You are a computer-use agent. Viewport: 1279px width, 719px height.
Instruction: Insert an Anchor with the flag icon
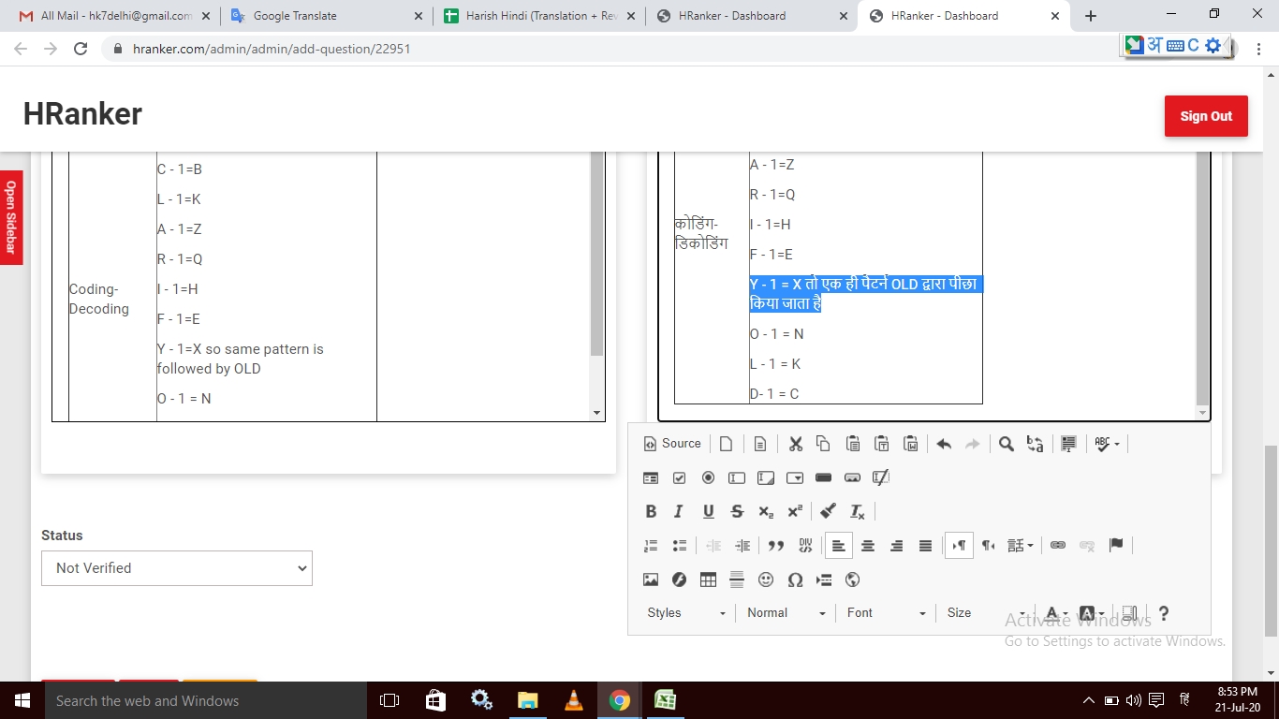click(1116, 545)
